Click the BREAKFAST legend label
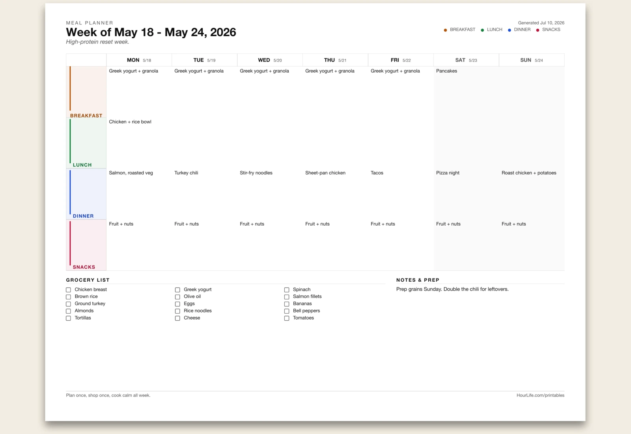631x434 pixels. (x=463, y=30)
